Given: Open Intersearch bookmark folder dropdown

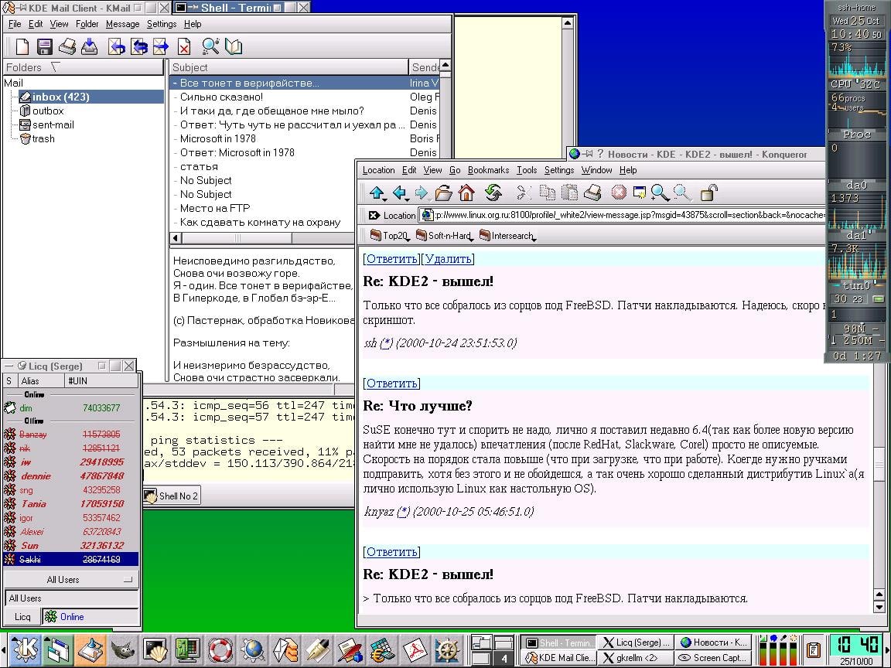Looking at the screenshot, I should pyautogui.click(x=508, y=236).
